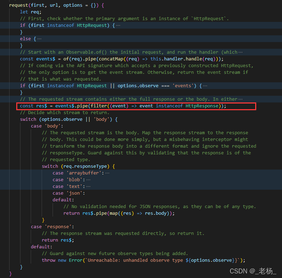282x278 pixels.
Task: Click the 'throw new Error' statement
Action: point(143,260)
